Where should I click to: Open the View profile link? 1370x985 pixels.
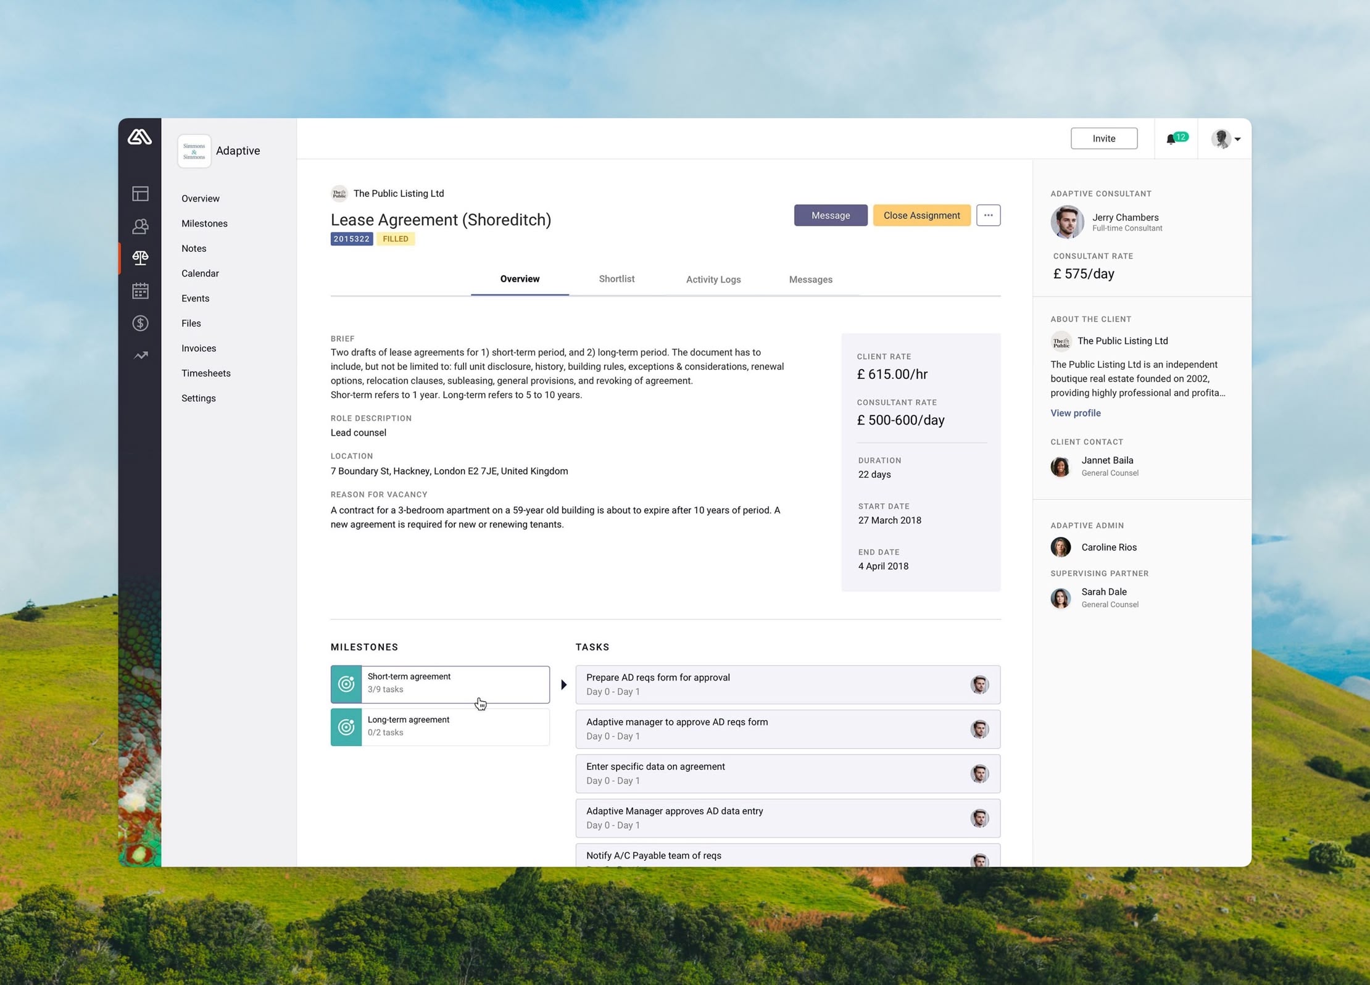[1075, 414]
